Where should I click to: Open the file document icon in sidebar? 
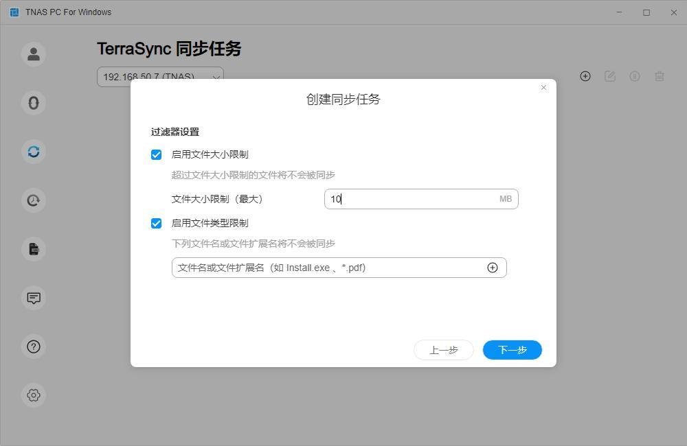(x=34, y=249)
